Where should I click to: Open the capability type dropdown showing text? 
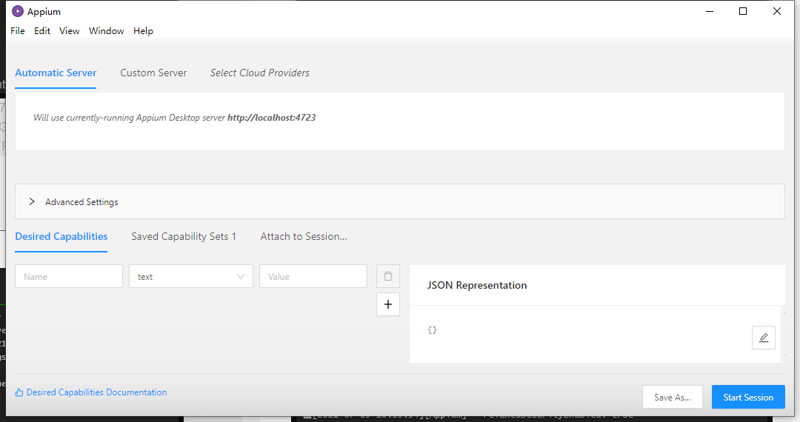point(191,276)
